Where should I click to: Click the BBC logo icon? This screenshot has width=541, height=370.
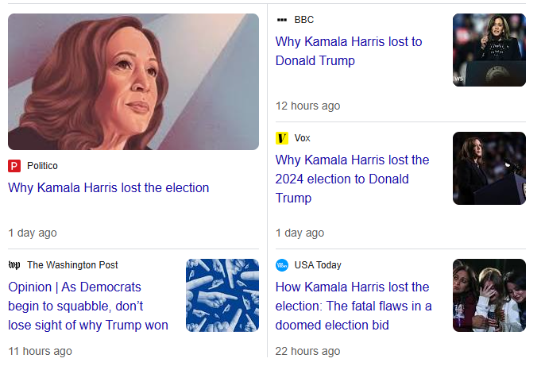281,19
